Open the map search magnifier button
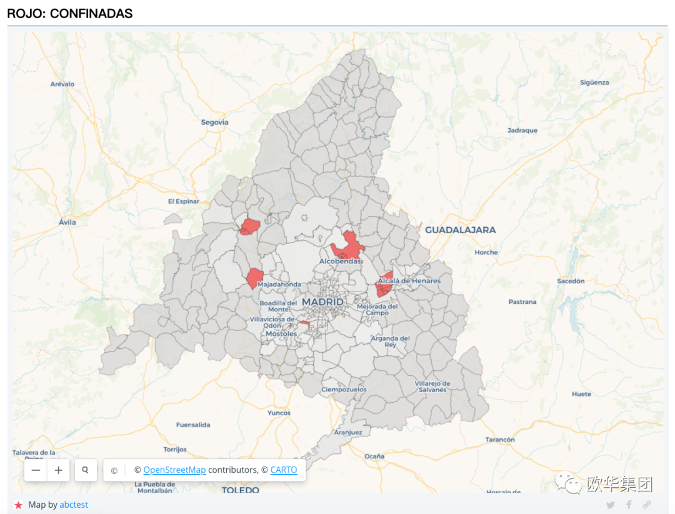 coord(85,470)
